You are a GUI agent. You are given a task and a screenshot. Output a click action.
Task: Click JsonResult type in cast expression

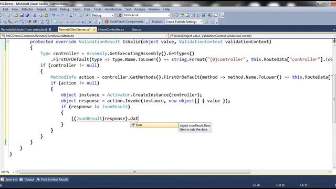pyautogui.click(x=89, y=119)
